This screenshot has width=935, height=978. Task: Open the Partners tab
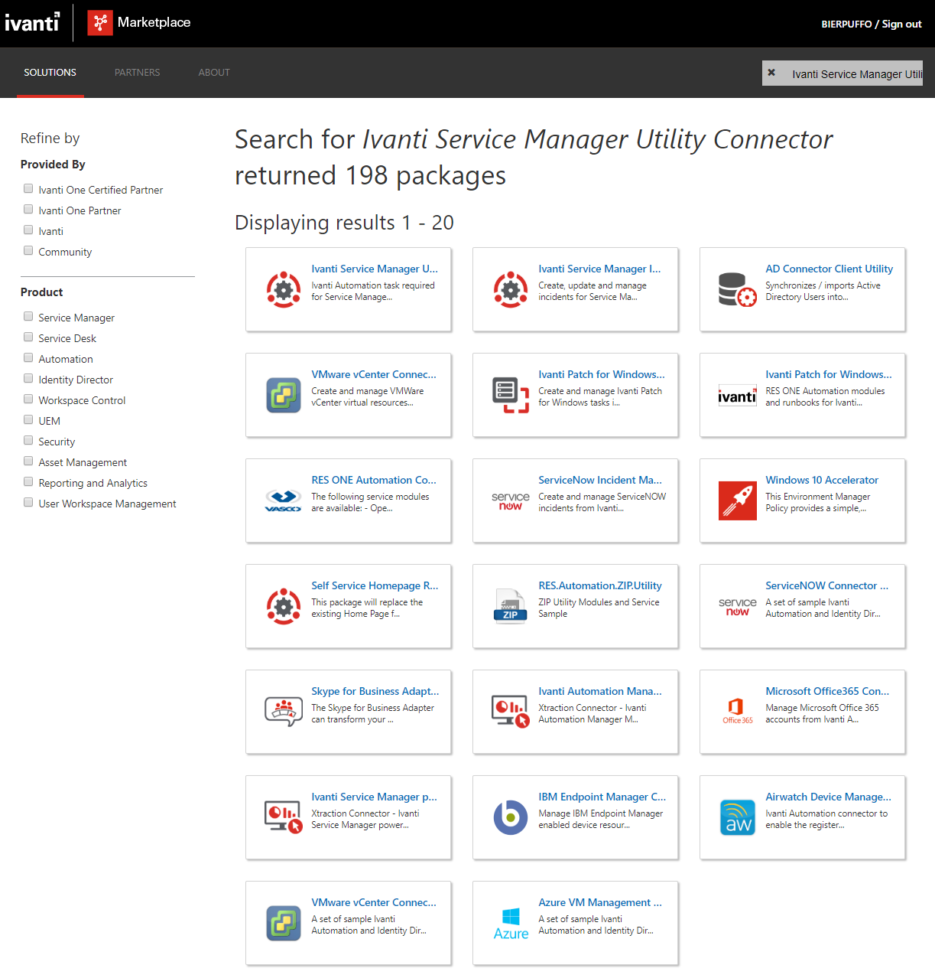(x=138, y=73)
